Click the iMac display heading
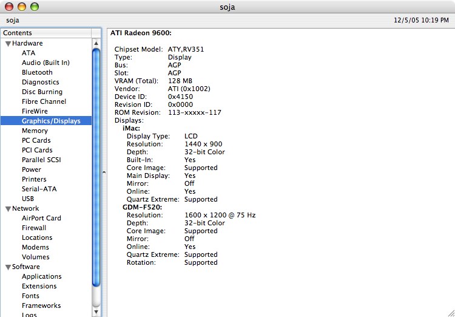 click(132, 128)
